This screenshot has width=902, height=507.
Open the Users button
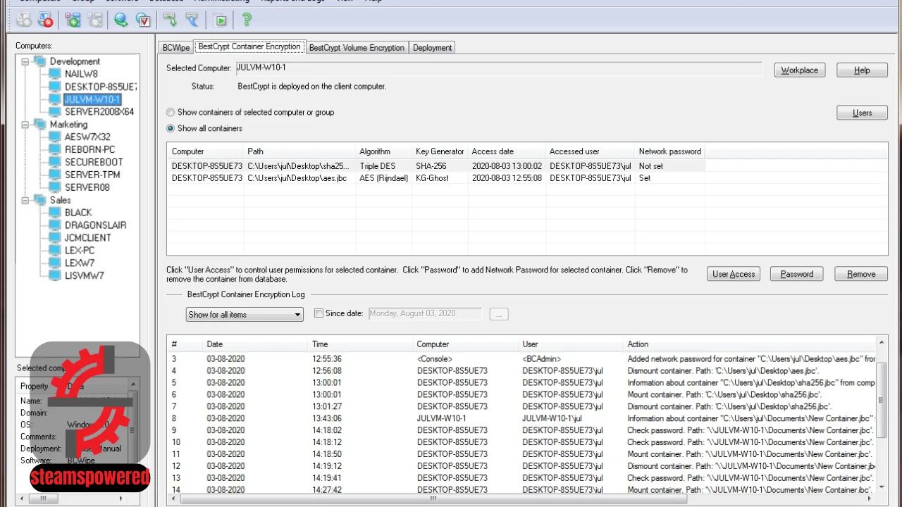point(862,113)
